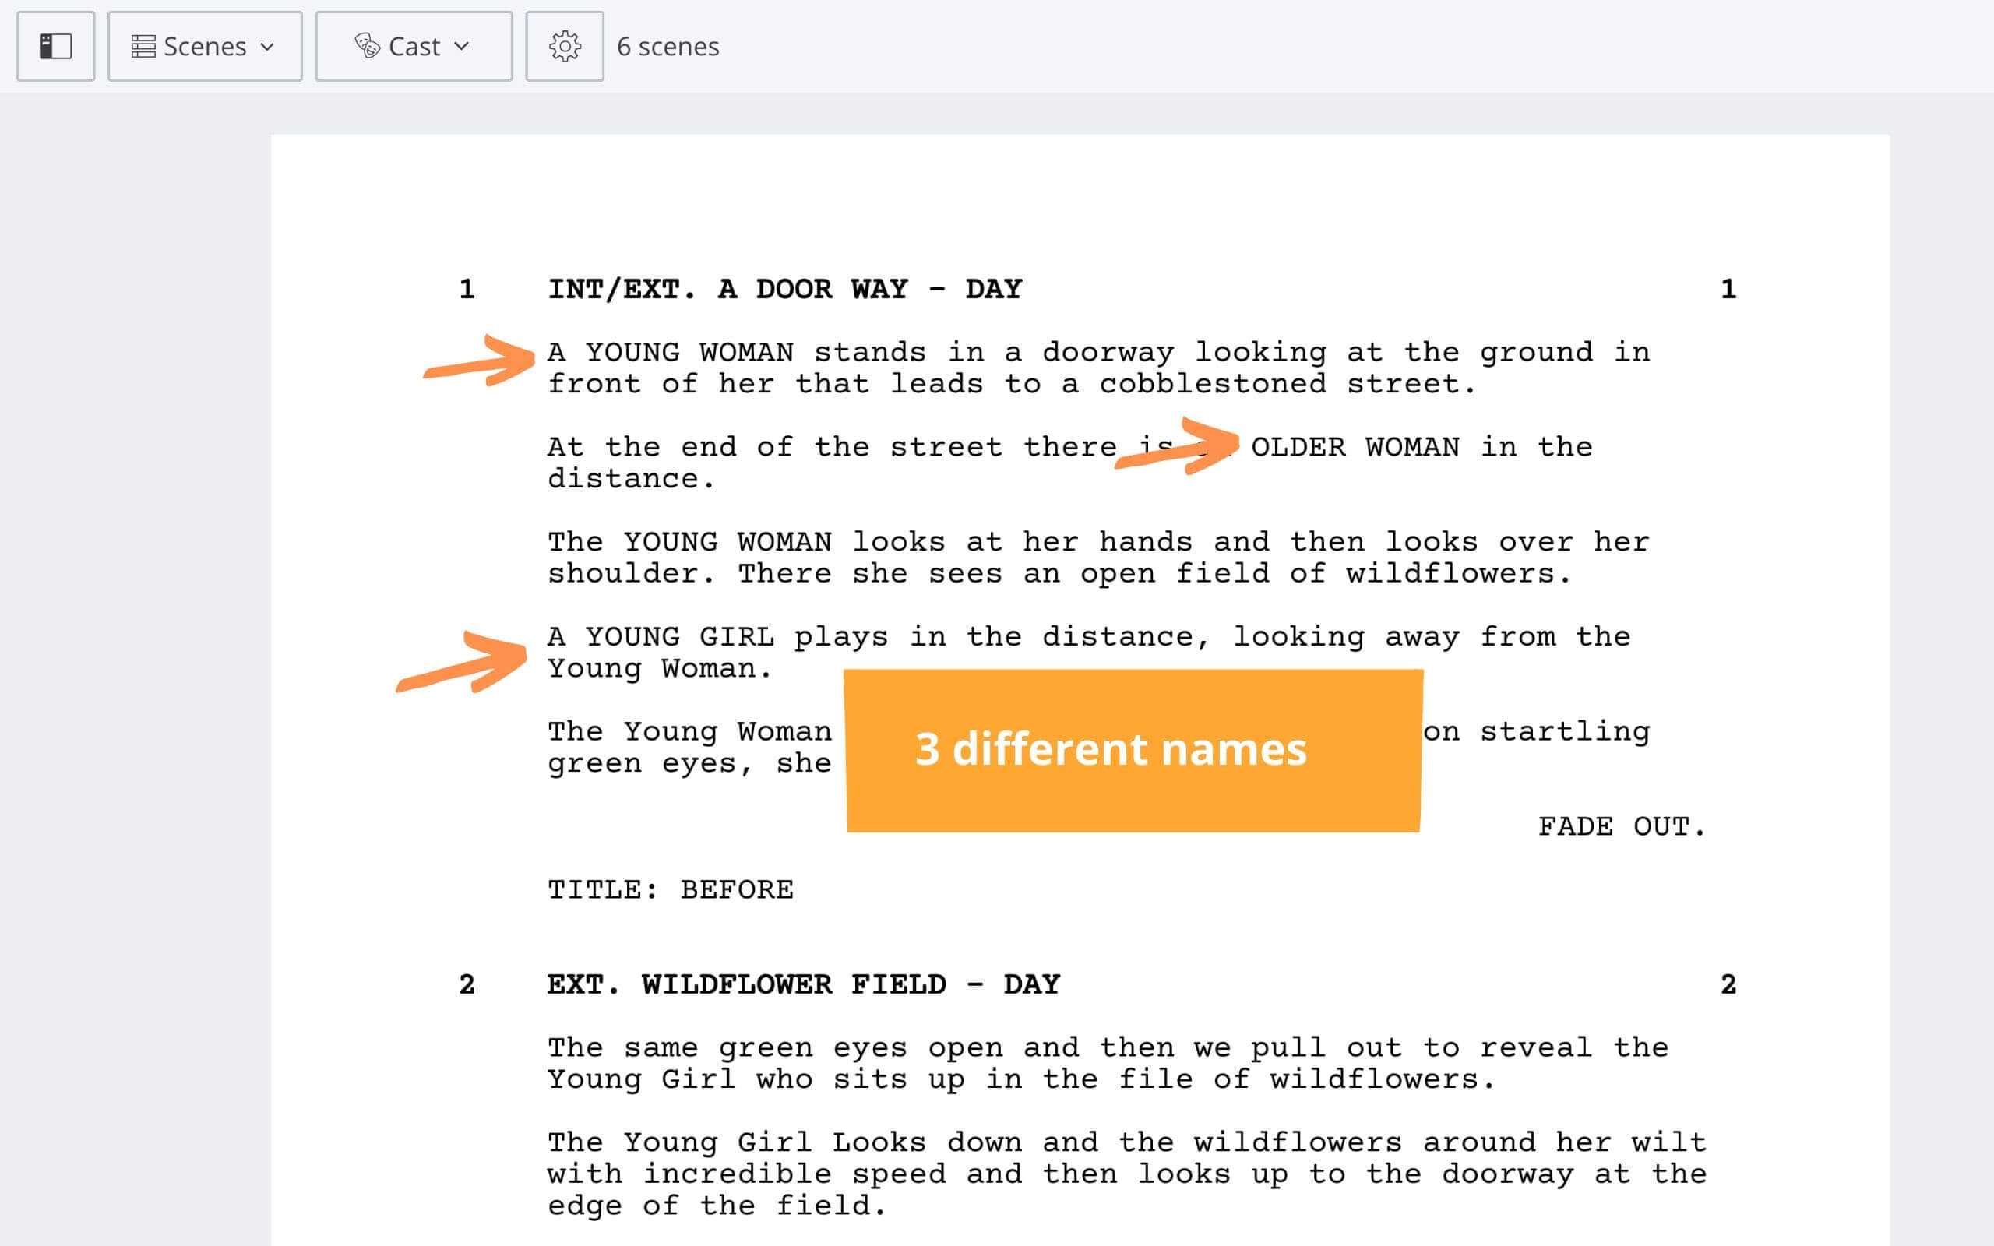Expand the scenes count indicator

click(666, 44)
